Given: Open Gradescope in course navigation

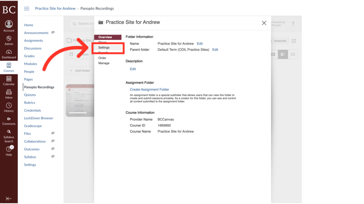Looking at the screenshot, I should point(33,126).
